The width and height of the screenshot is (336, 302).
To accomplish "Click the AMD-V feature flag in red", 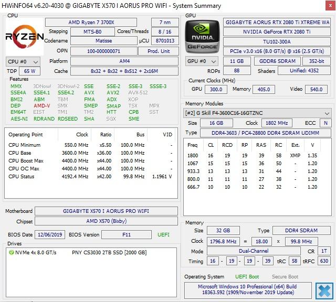I will [42, 106].
